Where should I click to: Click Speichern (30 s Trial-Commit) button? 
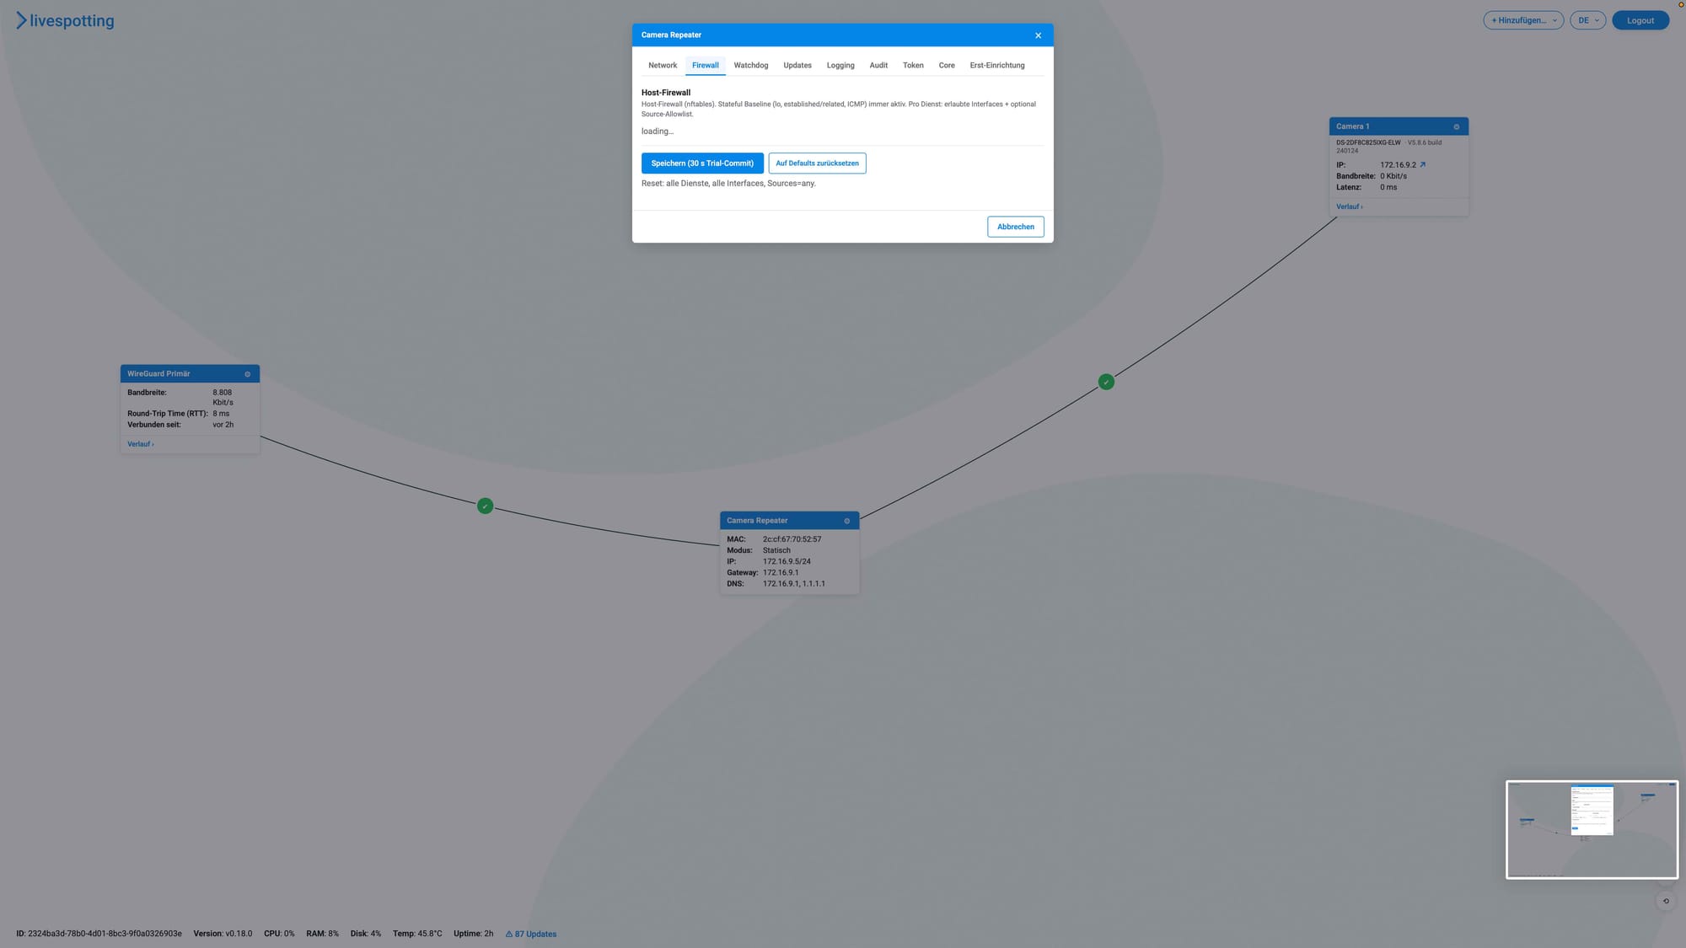pos(702,163)
